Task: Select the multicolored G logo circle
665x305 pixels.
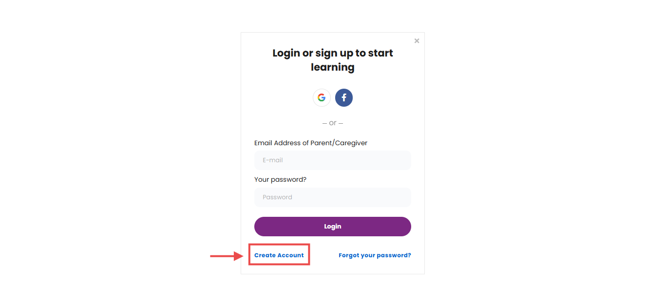Action: tap(322, 97)
